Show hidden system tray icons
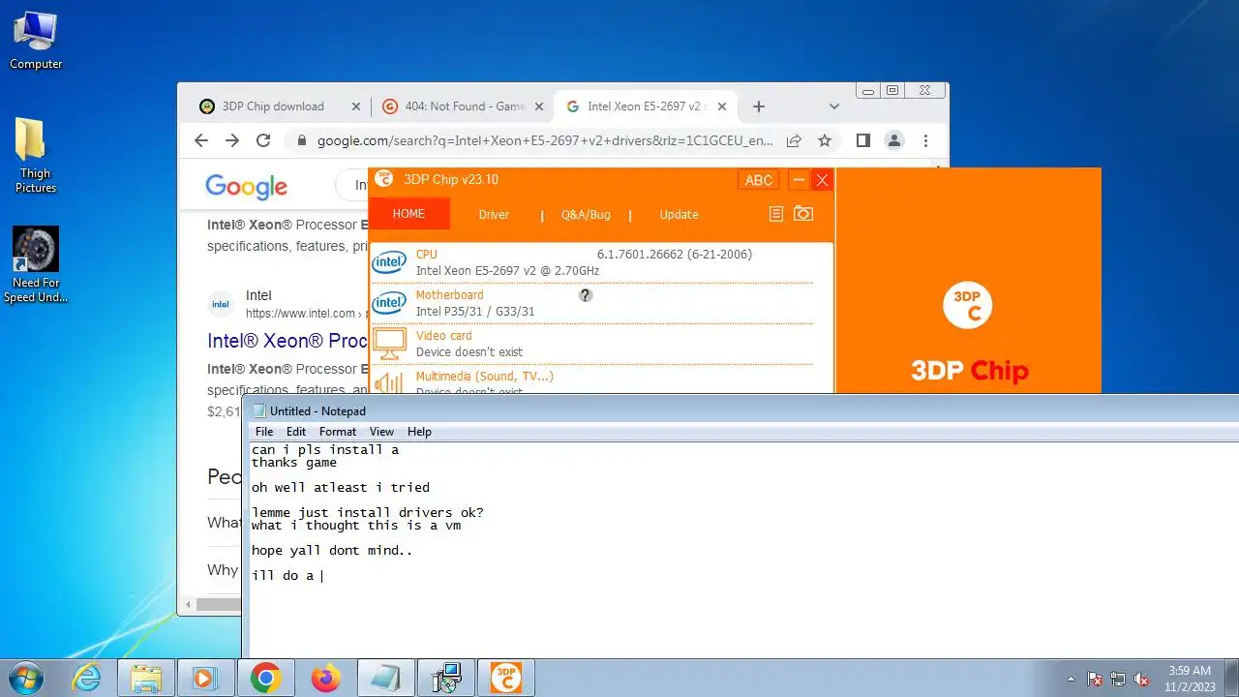 1071,679
